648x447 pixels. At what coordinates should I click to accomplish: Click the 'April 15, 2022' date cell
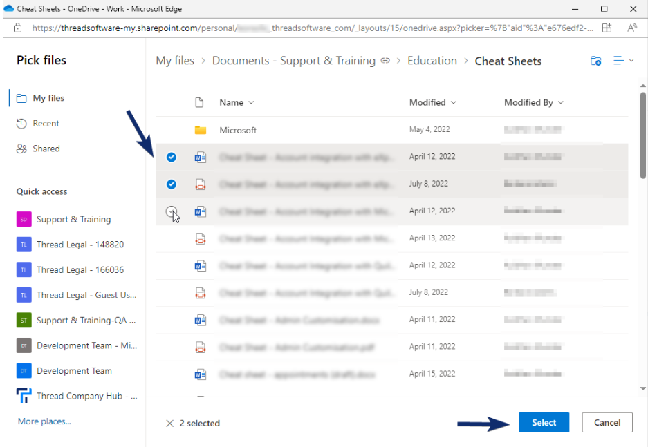432,374
